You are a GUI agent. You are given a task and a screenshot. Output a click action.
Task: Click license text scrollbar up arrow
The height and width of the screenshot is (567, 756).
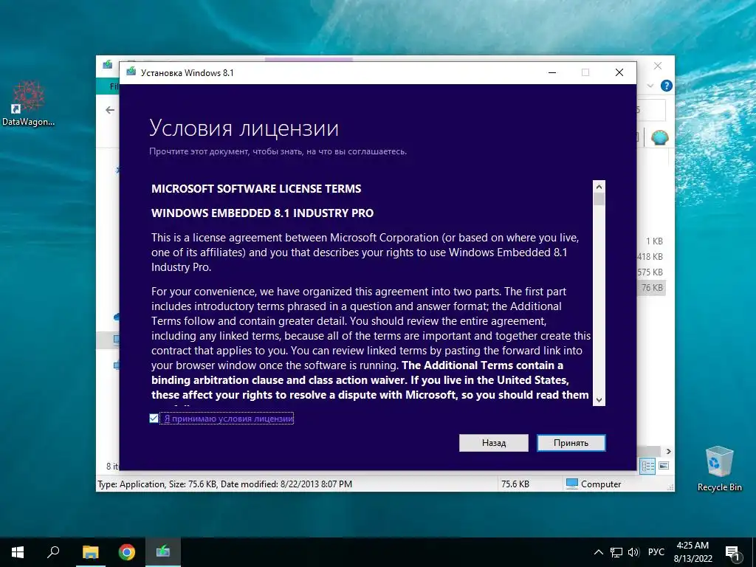(599, 187)
